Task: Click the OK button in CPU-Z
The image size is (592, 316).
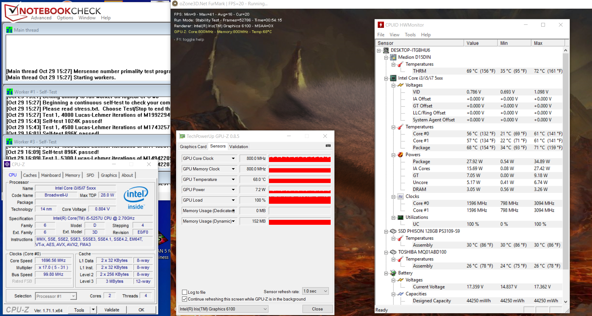Action: (x=141, y=310)
